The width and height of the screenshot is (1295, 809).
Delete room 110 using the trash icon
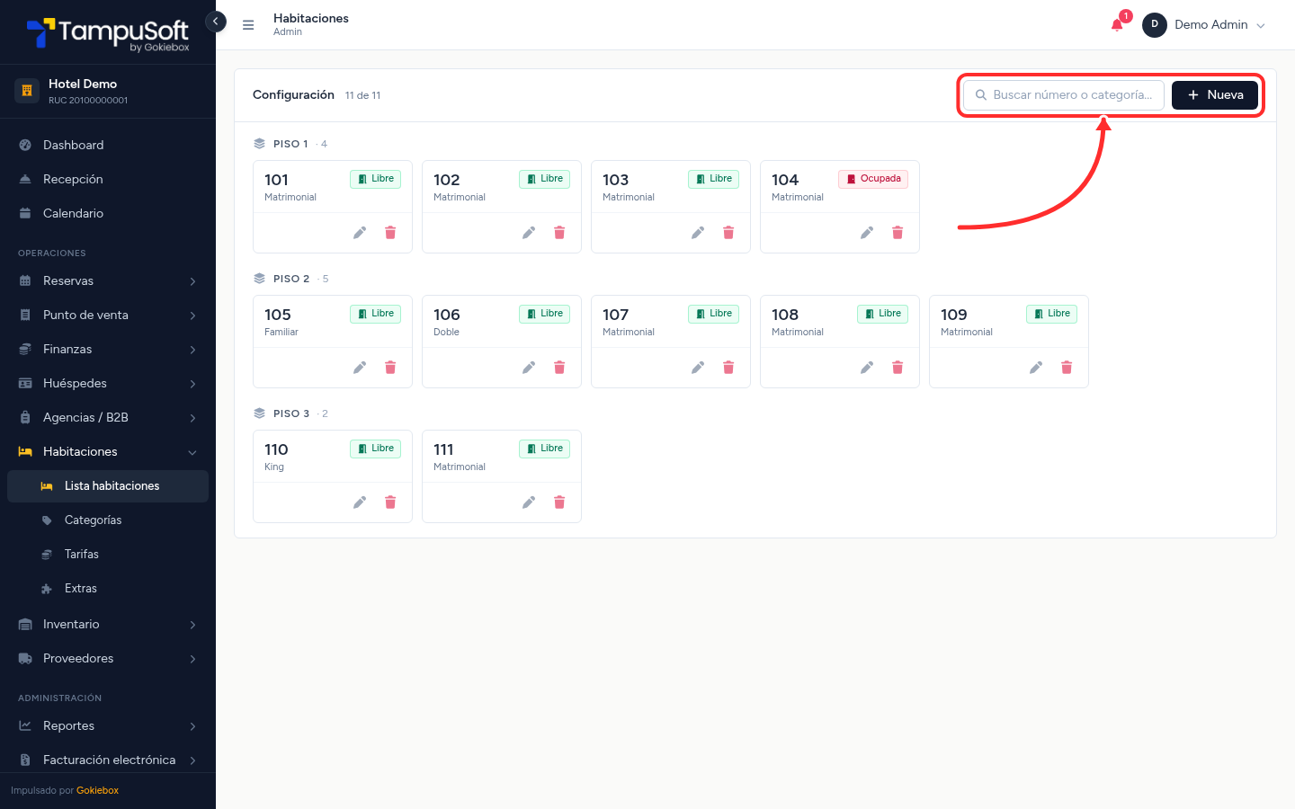pos(390,502)
